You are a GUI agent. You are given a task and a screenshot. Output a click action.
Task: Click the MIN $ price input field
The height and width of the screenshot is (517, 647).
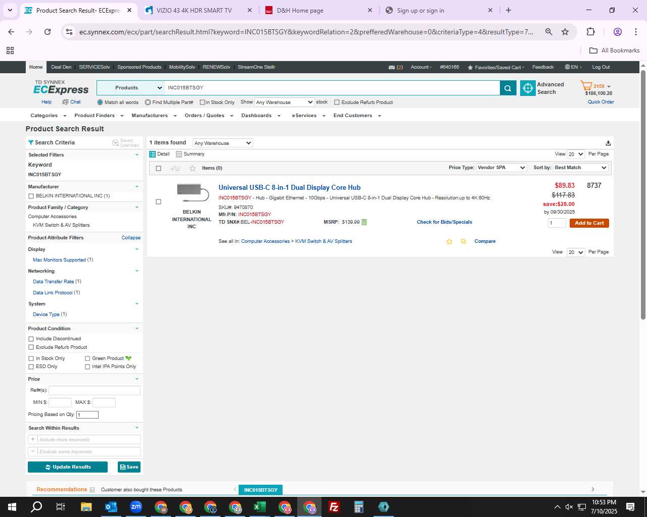[x=60, y=402]
